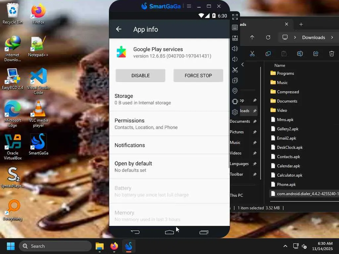The width and height of the screenshot is (339, 254).
Task: Collapse the File Explorer pane arrow
Action: (243, 64)
